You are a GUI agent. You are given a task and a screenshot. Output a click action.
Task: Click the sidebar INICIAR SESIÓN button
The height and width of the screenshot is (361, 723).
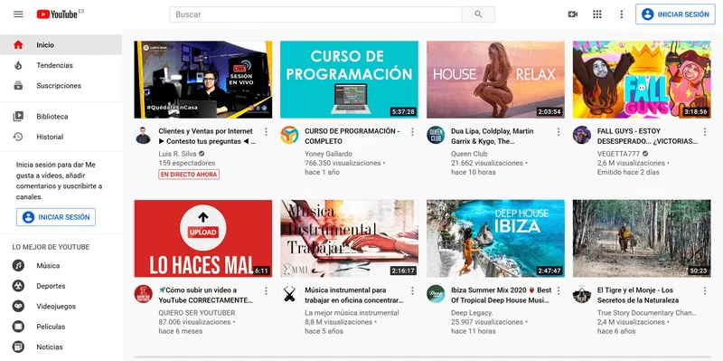click(56, 217)
